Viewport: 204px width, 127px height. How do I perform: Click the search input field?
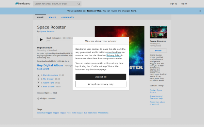pyautogui.click(x=56, y=4)
